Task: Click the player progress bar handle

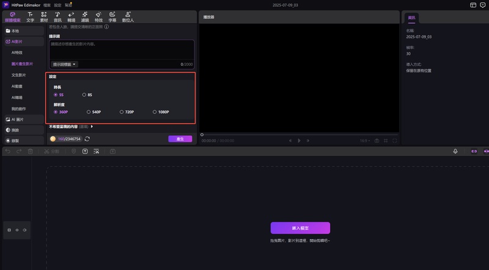Action: click(x=202, y=135)
